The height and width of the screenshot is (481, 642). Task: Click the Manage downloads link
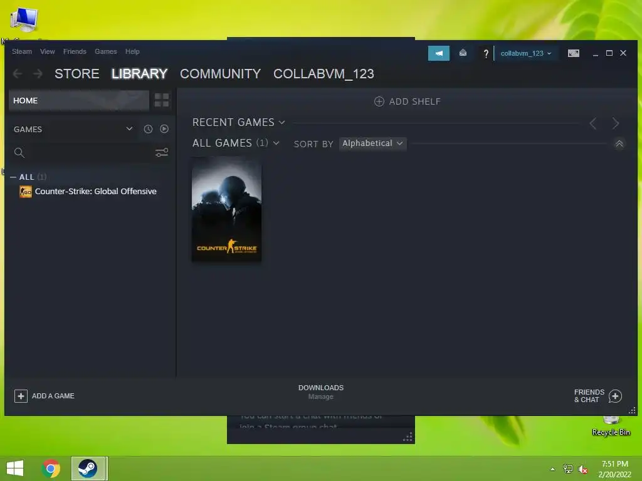pyautogui.click(x=320, y=396)
